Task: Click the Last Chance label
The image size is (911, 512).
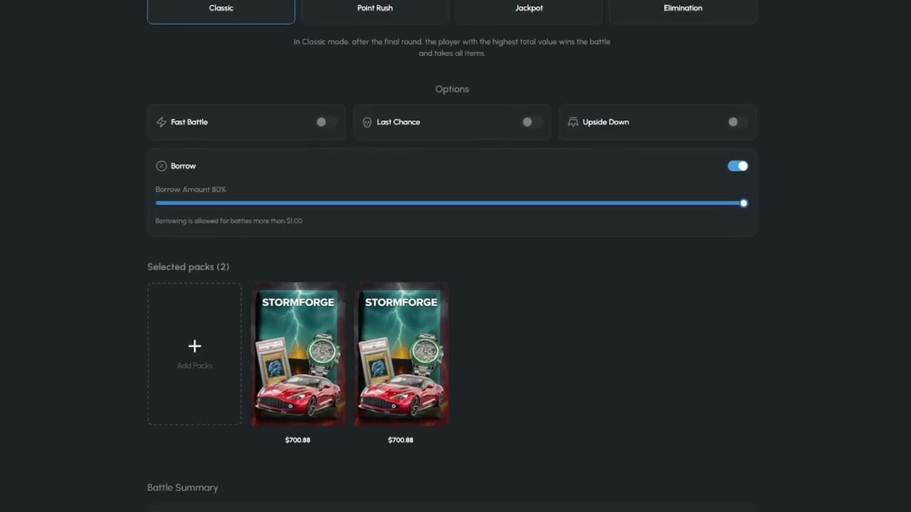Action: 398,122
